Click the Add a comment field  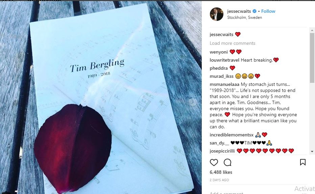226,193
